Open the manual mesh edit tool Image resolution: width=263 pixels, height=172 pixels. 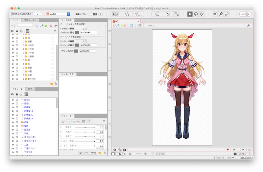pos(127,14)
